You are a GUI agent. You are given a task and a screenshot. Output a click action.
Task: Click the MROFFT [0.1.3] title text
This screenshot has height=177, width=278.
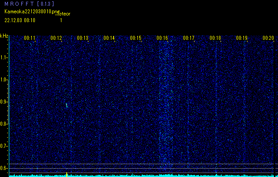pos(29,4)
